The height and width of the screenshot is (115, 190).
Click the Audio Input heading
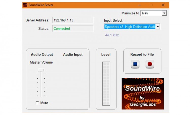(x=73, y=54)
